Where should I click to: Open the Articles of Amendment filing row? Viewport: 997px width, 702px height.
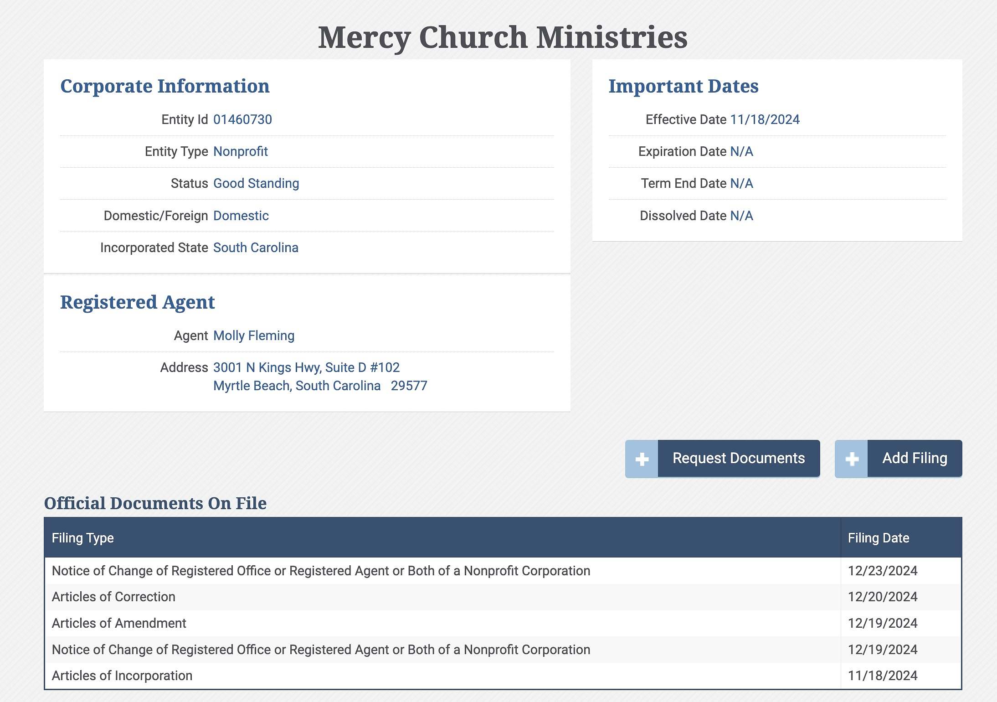click(x=119, y=623)
